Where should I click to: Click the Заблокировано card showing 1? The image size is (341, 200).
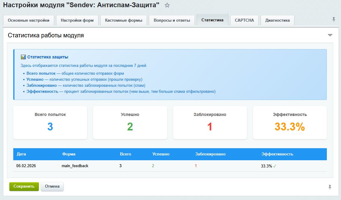[x=210, y=122]
